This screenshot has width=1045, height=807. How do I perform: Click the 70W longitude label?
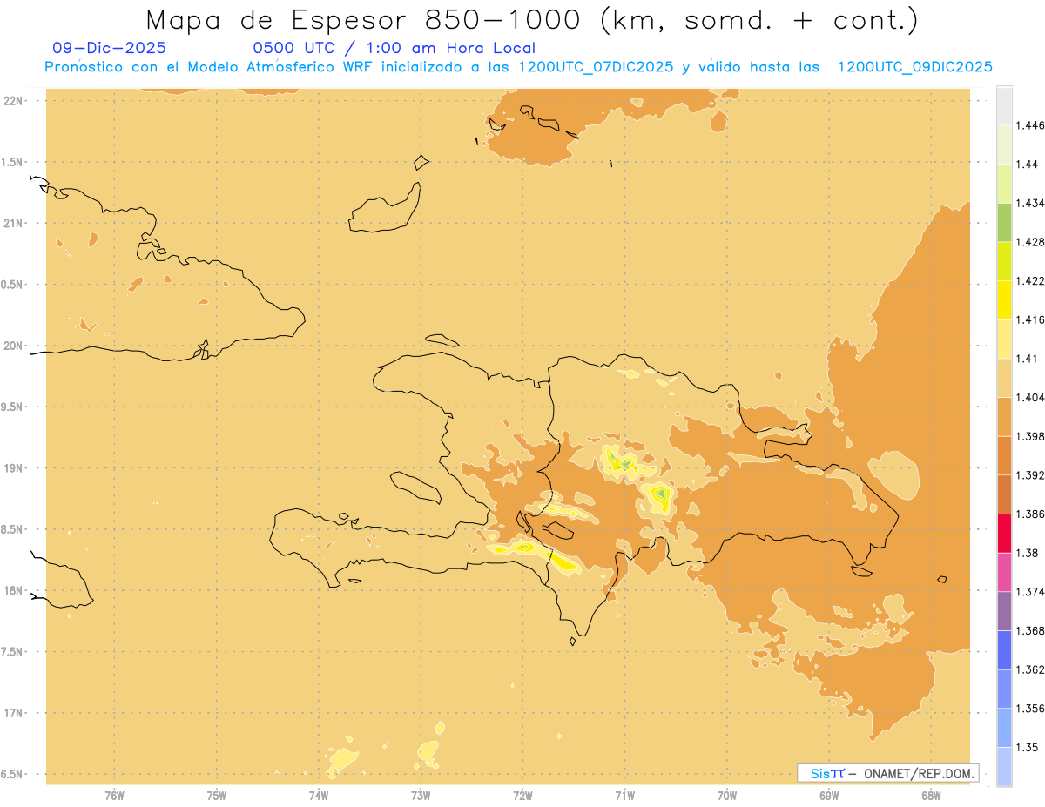coord(727,795)
